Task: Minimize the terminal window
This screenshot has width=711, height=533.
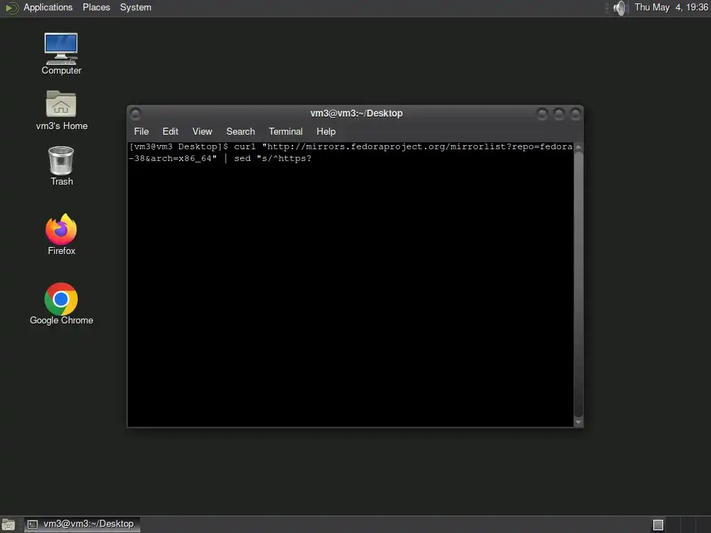Action: coord(542,113)
